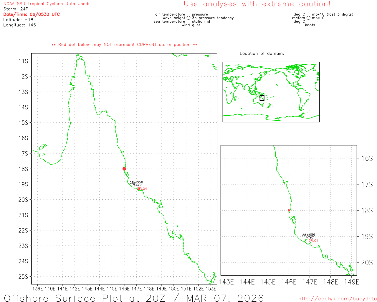Click 'mb*10 (last 3 digits)' units label
The image size is (377, 302).
[333, 14]
